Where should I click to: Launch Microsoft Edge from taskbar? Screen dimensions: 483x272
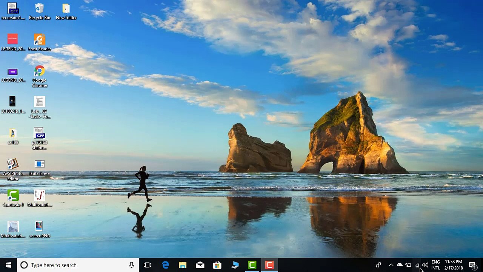[165, 265]
